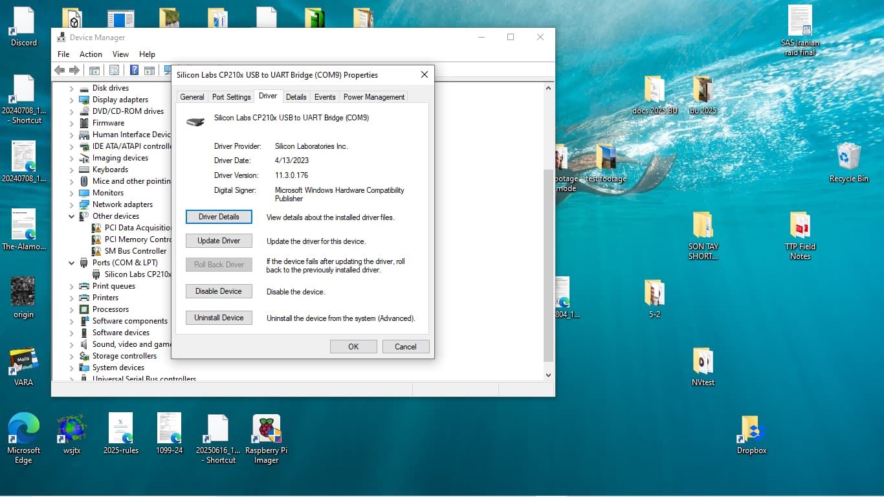Expand the Network adapters category
The width and height of the screenshot is (884, 497).
point(72,204)
